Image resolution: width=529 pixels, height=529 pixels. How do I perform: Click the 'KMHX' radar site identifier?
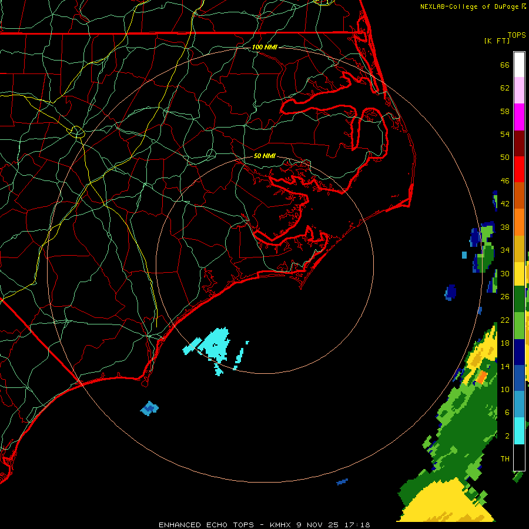pos(280,525)
